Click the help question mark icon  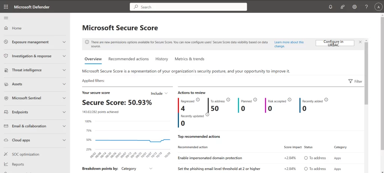(x=366, y=7)
